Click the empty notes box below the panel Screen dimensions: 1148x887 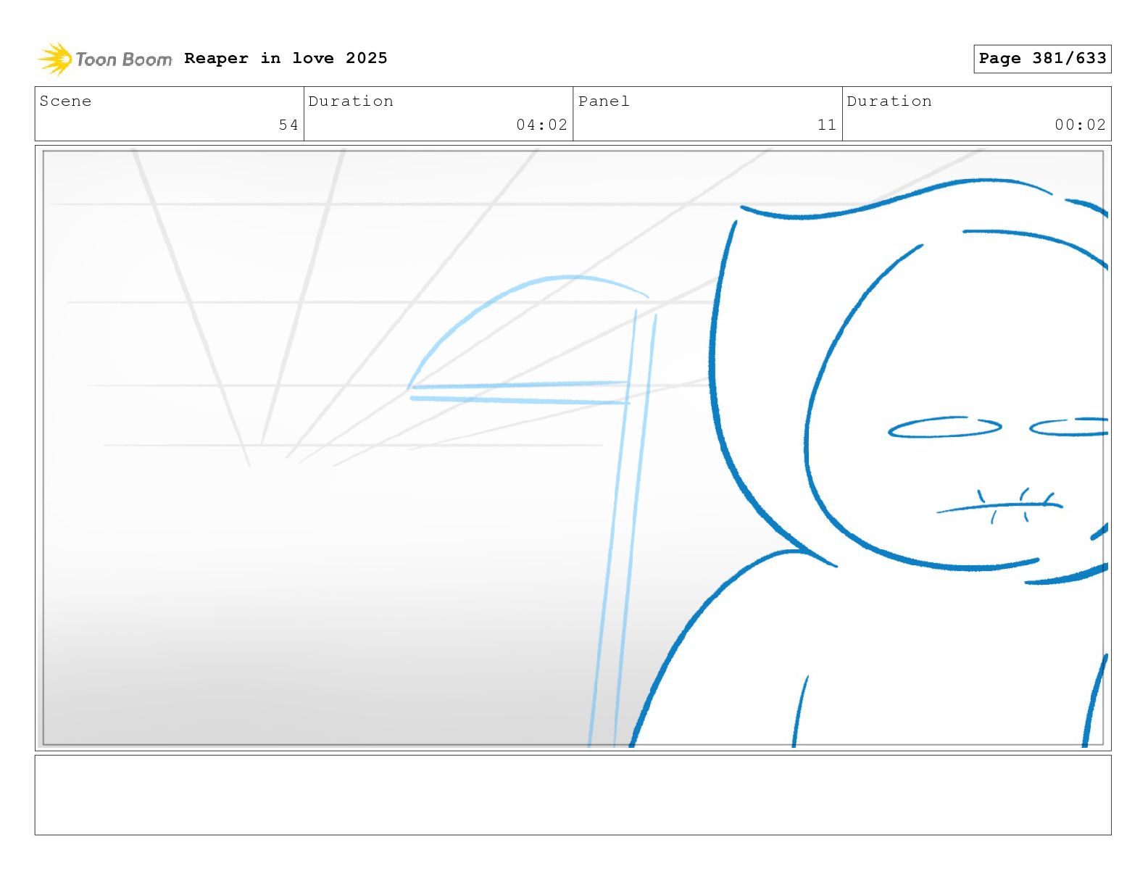(x=573, y=795)
